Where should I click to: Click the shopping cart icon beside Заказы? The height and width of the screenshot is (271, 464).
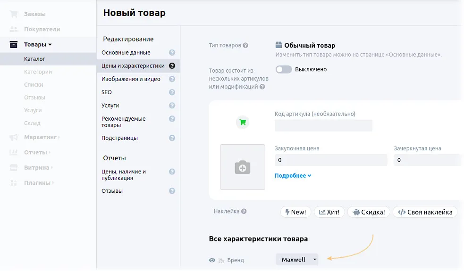tap(14, 14)
